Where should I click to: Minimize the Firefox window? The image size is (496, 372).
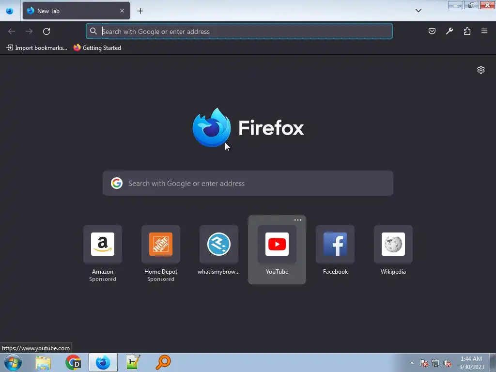tap(455, 5)
